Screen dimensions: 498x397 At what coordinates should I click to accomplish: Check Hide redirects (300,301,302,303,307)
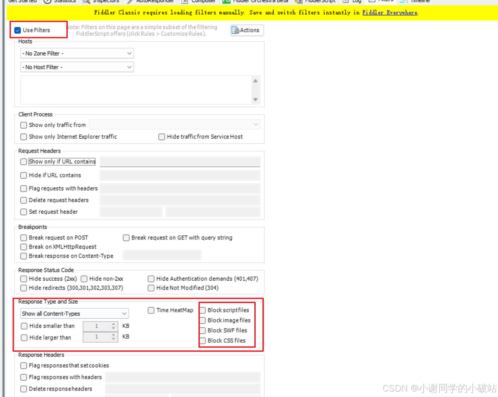23,288
